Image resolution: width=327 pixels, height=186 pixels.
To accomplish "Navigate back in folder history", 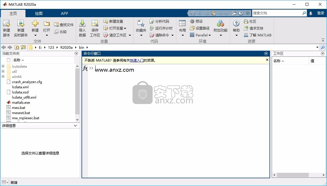I will pyautogui.click(x=3, y=48).
